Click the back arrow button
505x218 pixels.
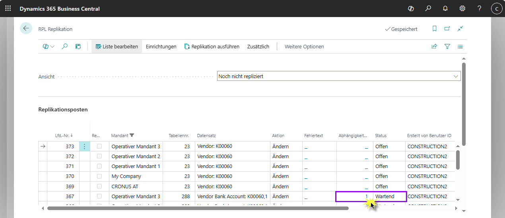[x=26, y=29]
